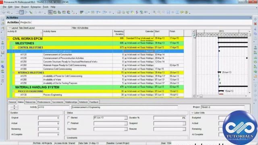The width and height of the screenshot is (258, 145).
Task: Click the Zoom In magnifier icon
Action: tap(154, 12)
